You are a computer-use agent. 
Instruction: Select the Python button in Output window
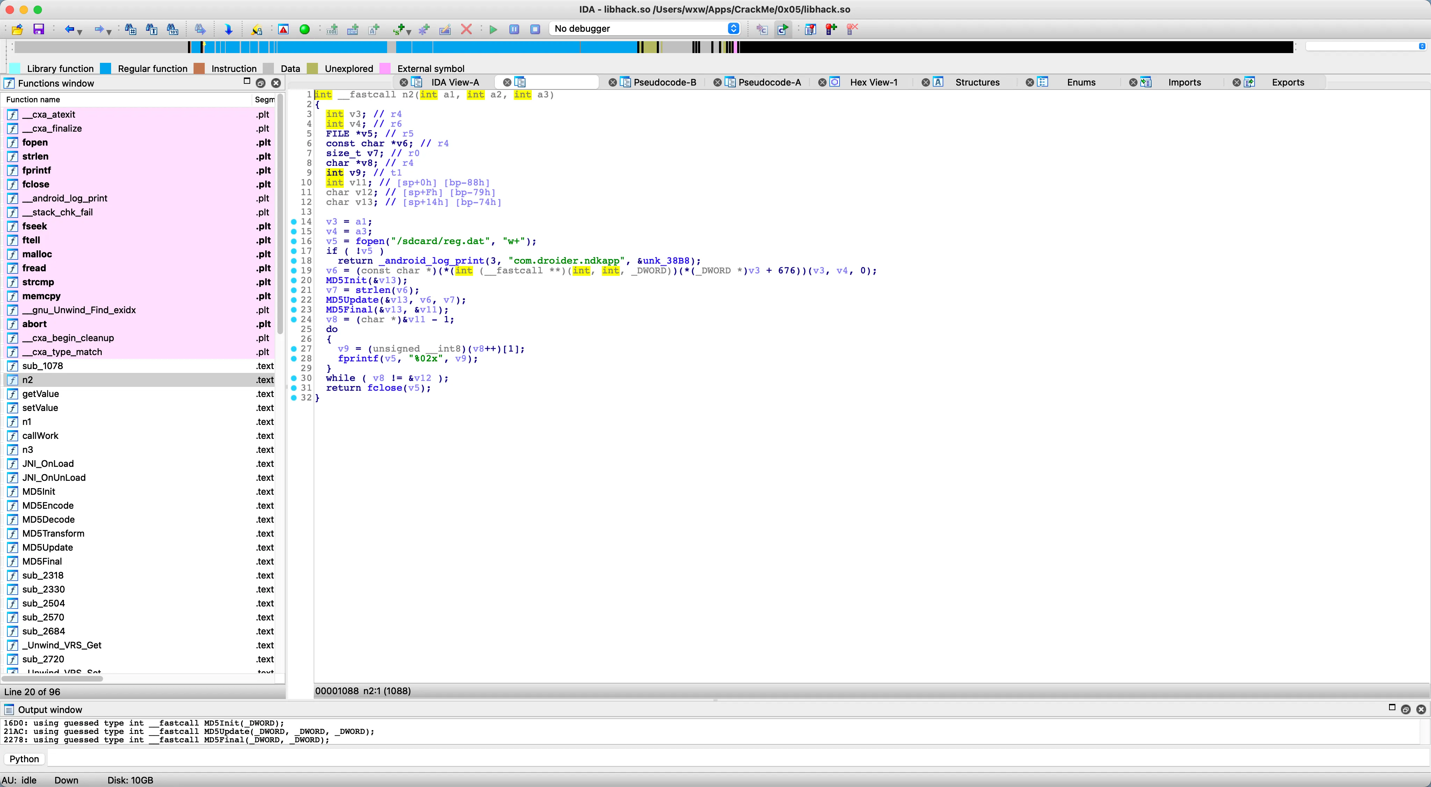(24, 759)
